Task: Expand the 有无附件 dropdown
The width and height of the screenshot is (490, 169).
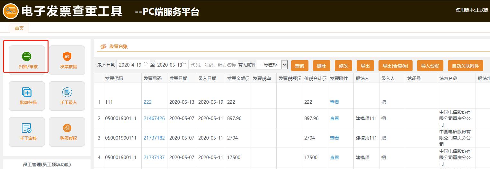Action: [272, 65]
